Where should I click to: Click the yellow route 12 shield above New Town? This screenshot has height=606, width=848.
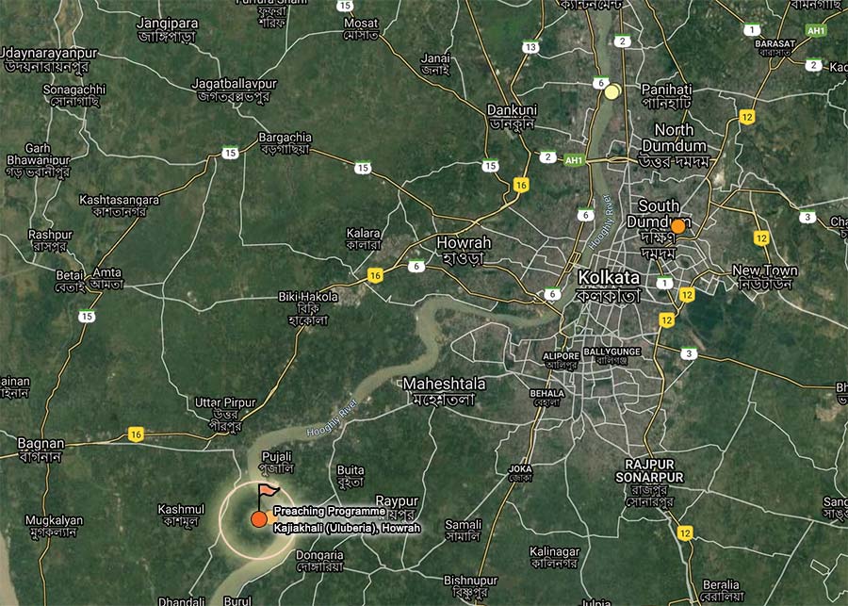(761, 237)
